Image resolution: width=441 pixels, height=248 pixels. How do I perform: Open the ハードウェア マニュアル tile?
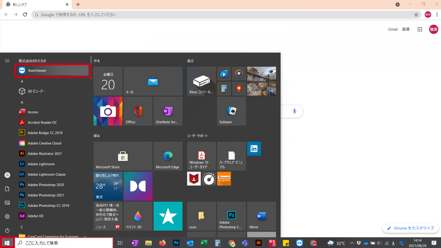point(231,156)
